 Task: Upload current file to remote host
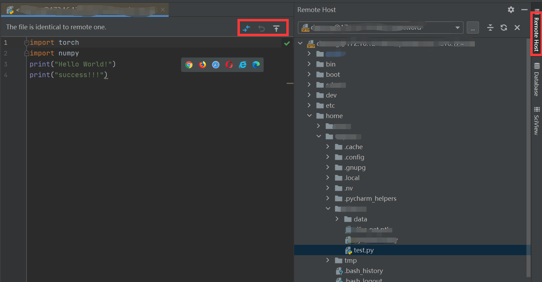276,28
